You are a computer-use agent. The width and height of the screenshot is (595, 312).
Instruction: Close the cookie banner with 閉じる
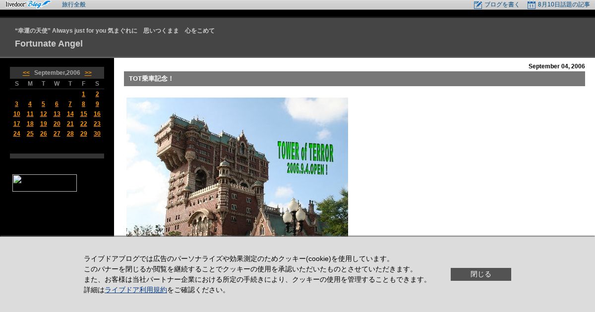coord(481,274)
